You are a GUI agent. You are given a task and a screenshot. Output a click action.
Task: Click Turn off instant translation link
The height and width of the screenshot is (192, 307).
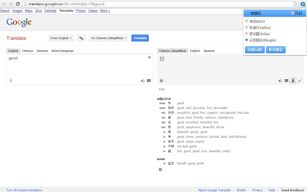pos(24,190)
